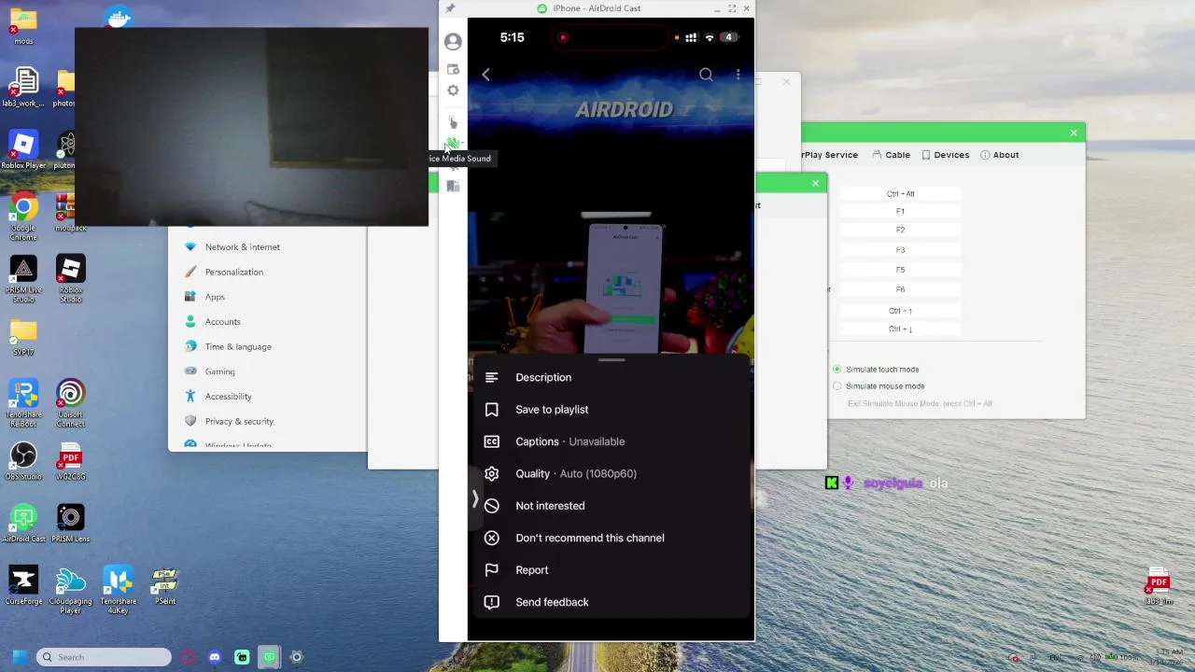Open AirDroid Cast desktop shortcut

23,523
